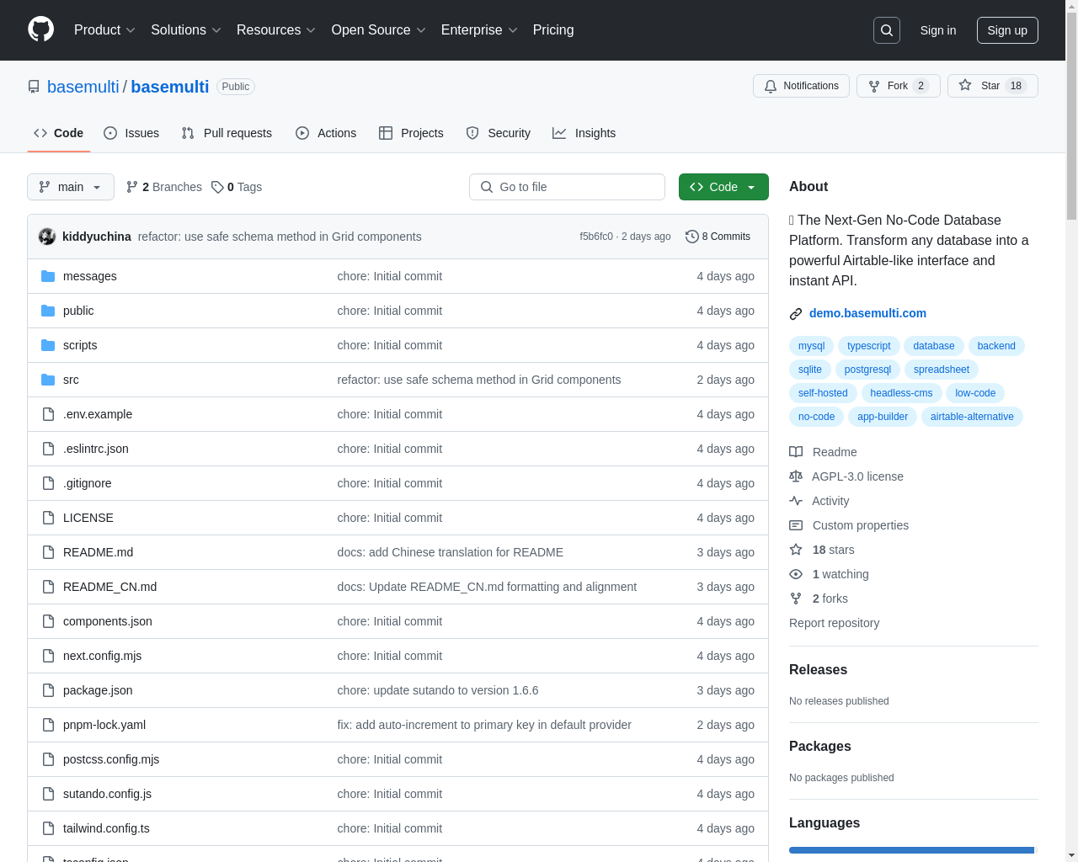Image resolution: width=1078 pixels, height=862 pixels.
Task: Click the Notifications bell button
Action: coord(801,86)
